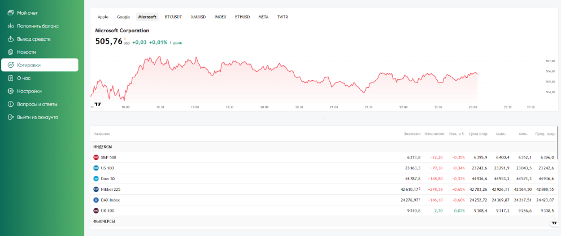561x236 pixels.
Task: Sort the table by the Изменение column header
Action: pyautogui.click(x=434, y=134)
